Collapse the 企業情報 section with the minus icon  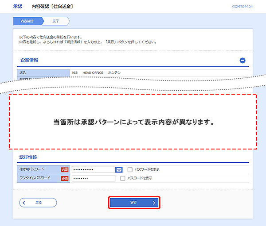tap(243, 61)
